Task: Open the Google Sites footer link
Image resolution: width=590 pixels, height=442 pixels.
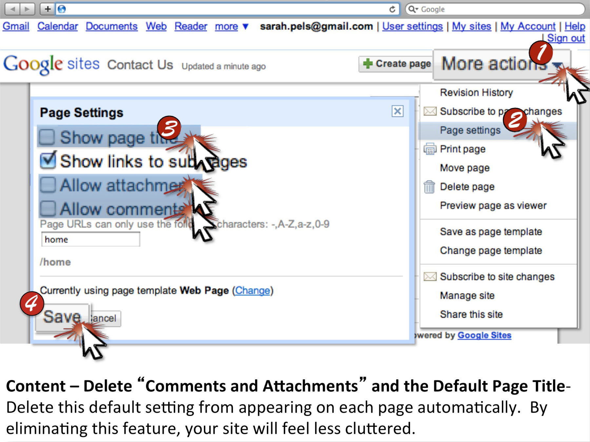Action: (484, 335)
